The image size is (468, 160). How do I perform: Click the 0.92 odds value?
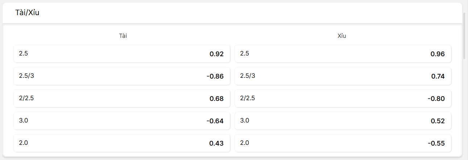point(217,54)
